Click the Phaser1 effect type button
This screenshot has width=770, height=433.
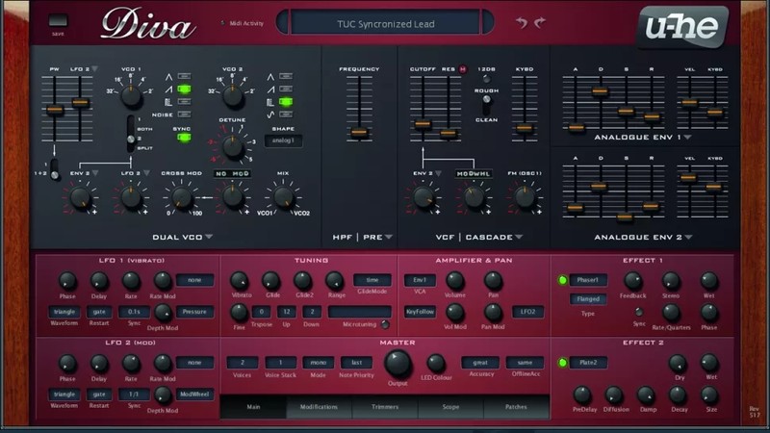click(588, 280)
